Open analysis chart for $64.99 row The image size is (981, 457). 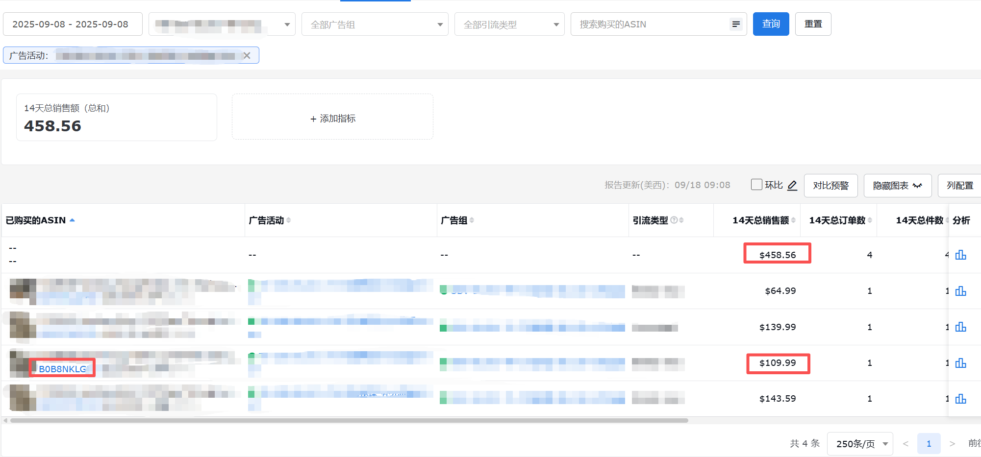coord(960,291)
